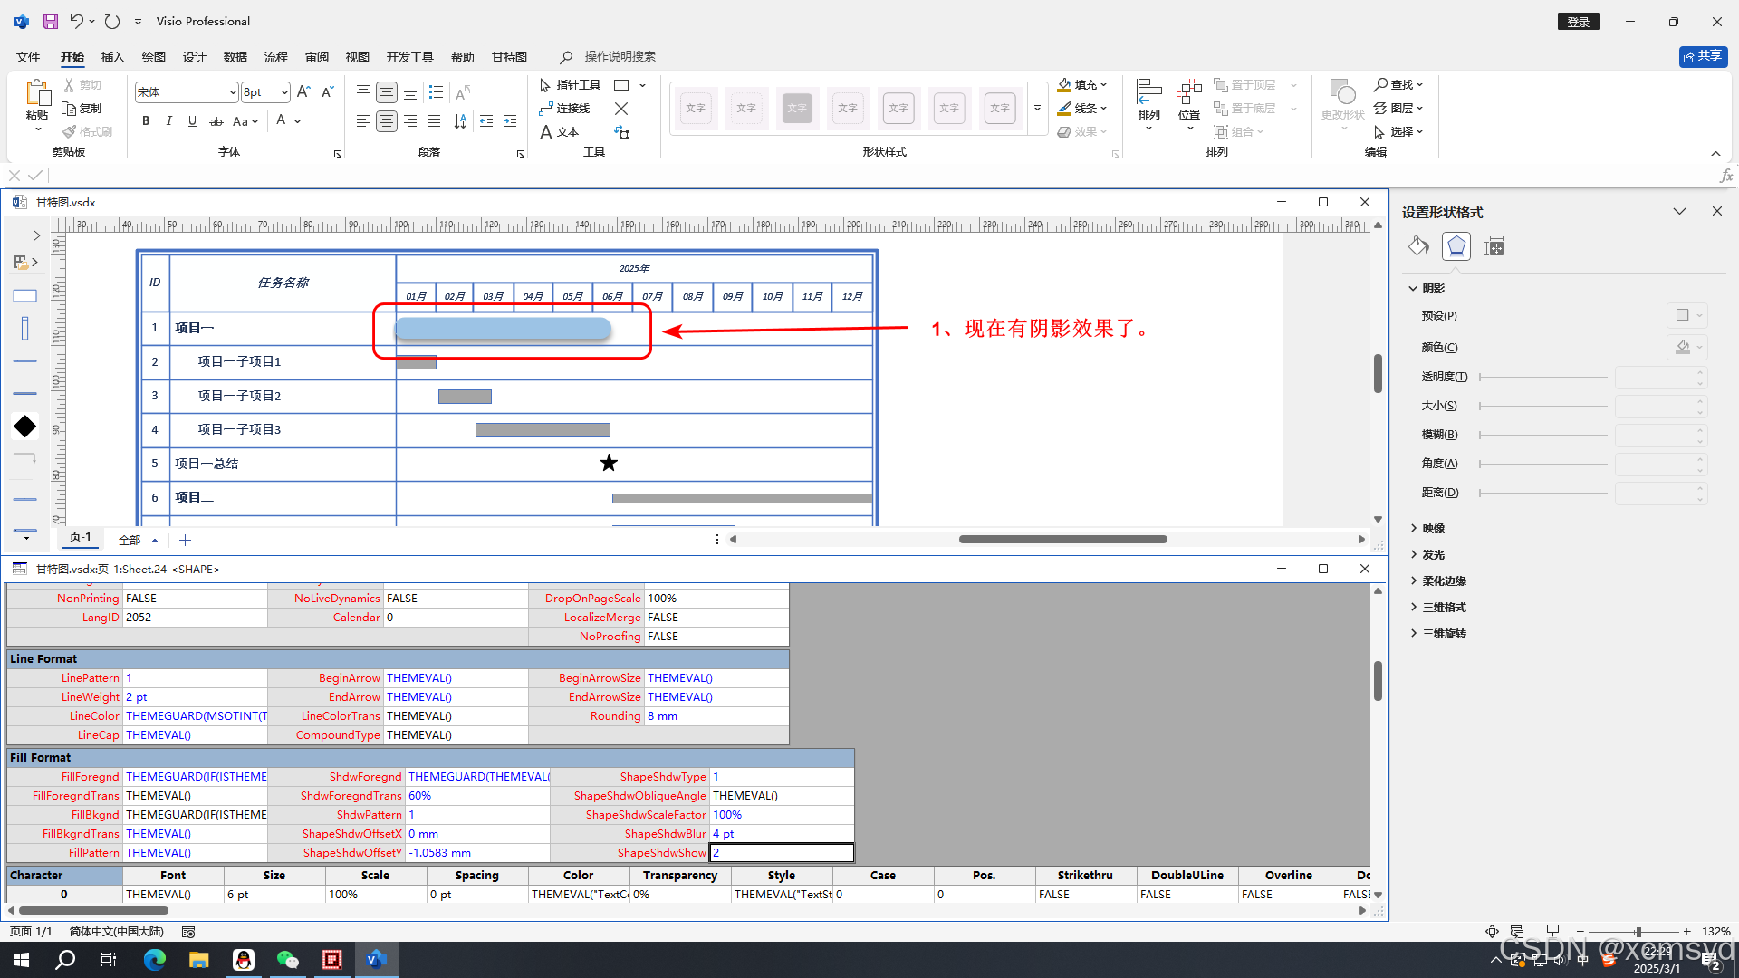
Task: Open the 设计 (Design) ribbon tab
Action: [x=194, y=57]
